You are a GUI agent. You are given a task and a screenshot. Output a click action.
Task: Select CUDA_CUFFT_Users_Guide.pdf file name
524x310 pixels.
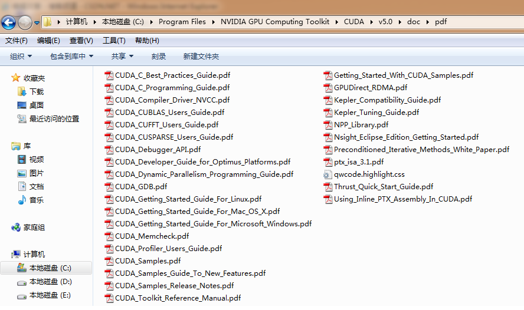pyautogui.click(x=167, y=125)
